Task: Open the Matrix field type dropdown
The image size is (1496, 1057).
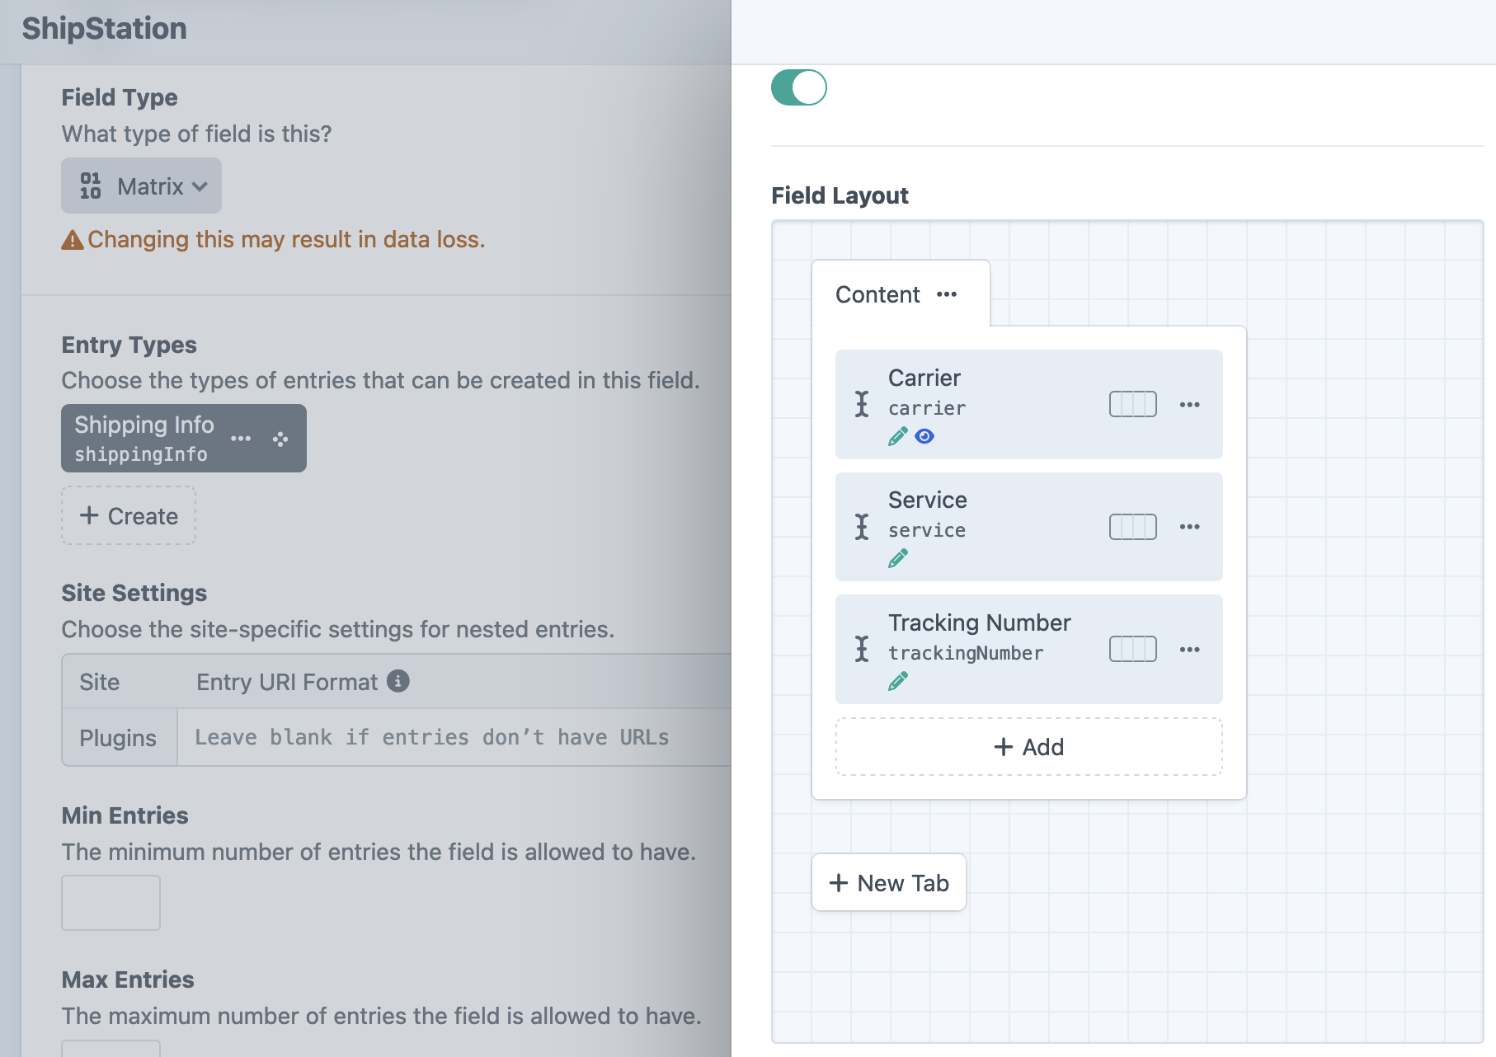Action: coord(141,186)
